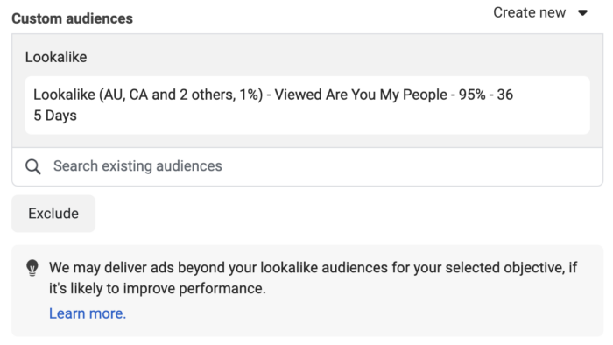Viewport: 613px width, 345px height.
Task: Open the Create new menu label
Action: (x=529, y=12)
